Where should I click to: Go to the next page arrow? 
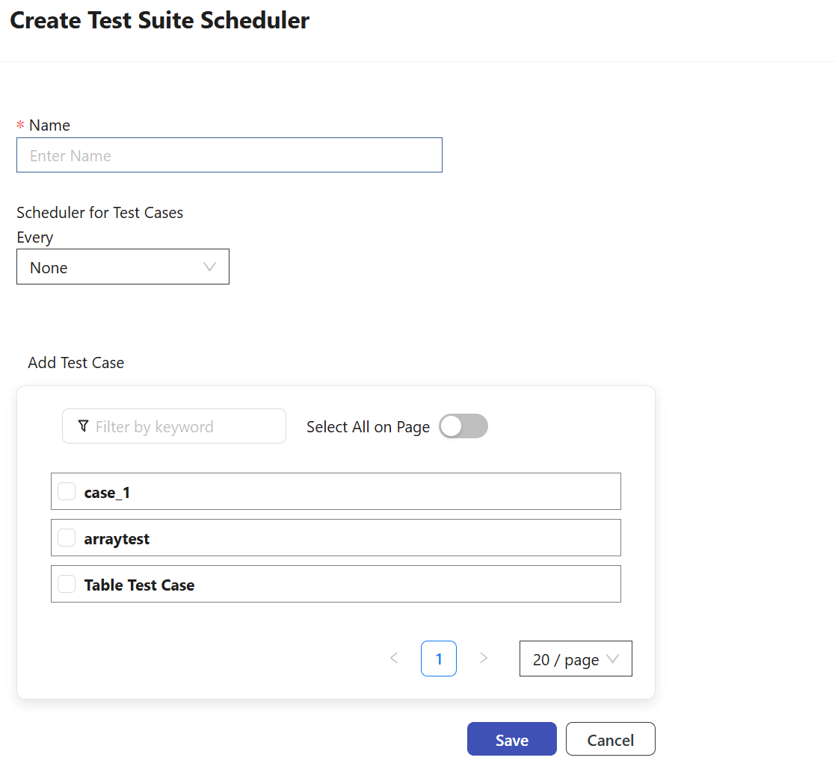484,658
